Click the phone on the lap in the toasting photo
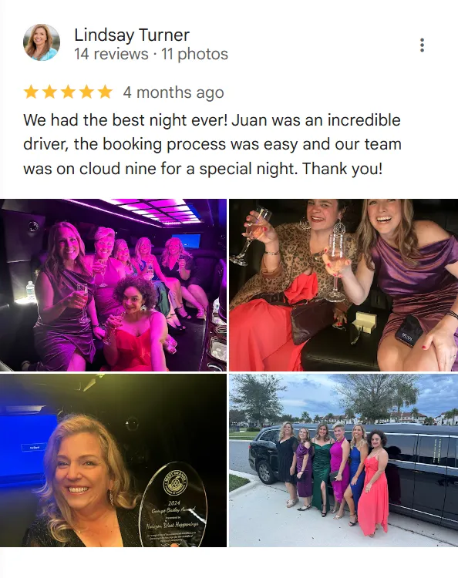This screenshot has height=578, width=458. (409, 331)
